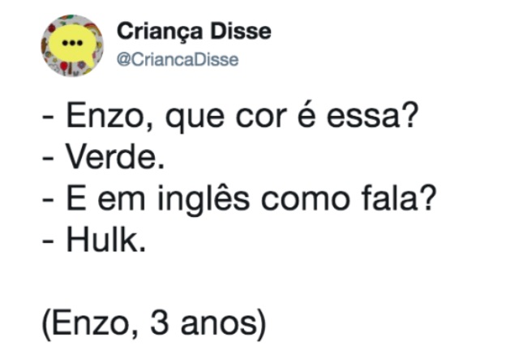Click the number '3' in the age text

160,323
